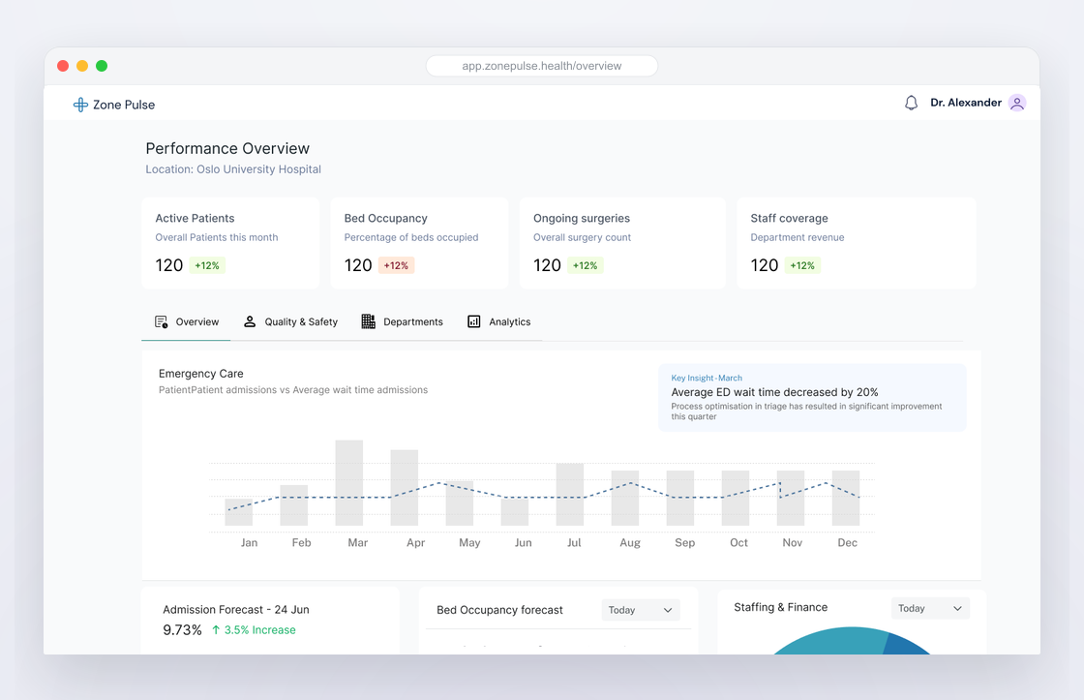Open the Analytics tab
The height and width of the screenshot is (700, 1084).
[499, 321]
